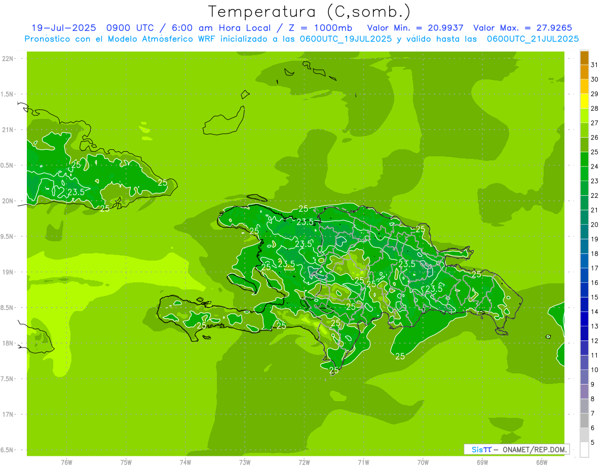
Task: Click the "22N" latitude axis label
Action: pos(8,59)
